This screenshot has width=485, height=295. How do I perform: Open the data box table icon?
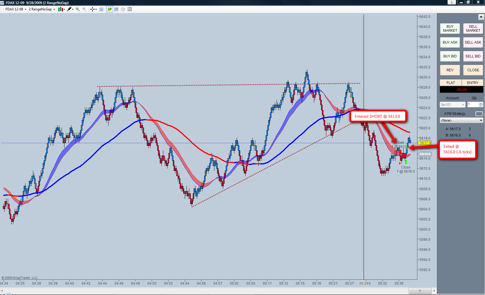tap(129, 9)
